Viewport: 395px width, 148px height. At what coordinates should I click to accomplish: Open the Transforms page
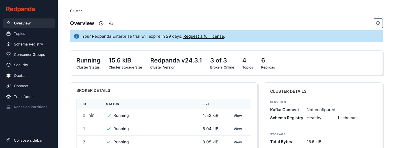tap(29, 97)
